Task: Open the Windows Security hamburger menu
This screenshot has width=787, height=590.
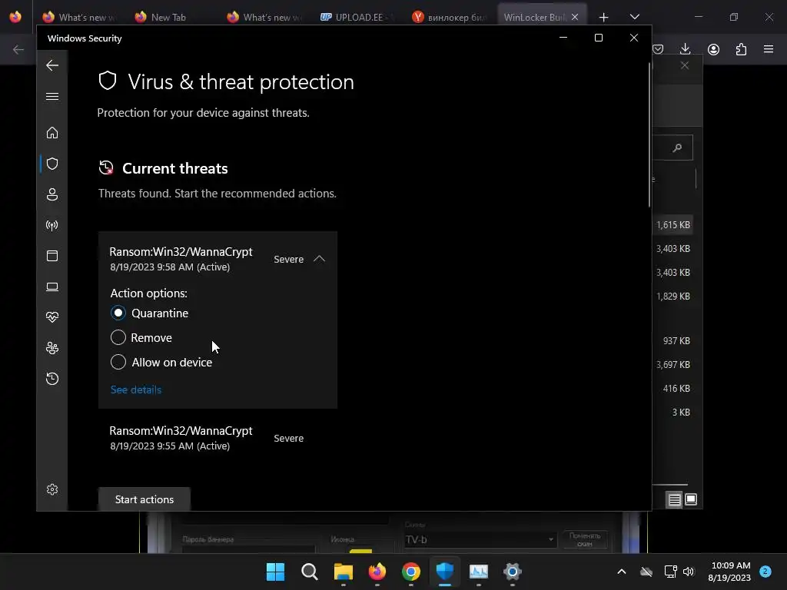Action: pos(52,96)
